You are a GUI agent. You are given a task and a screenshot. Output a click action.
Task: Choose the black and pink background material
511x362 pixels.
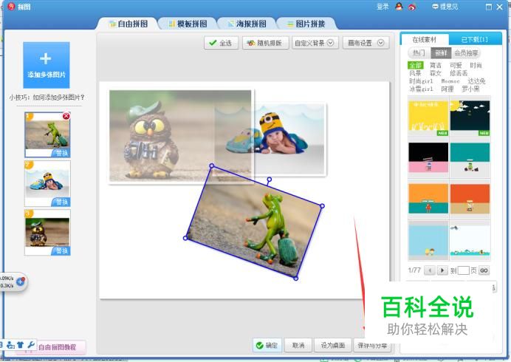(428, 157)
